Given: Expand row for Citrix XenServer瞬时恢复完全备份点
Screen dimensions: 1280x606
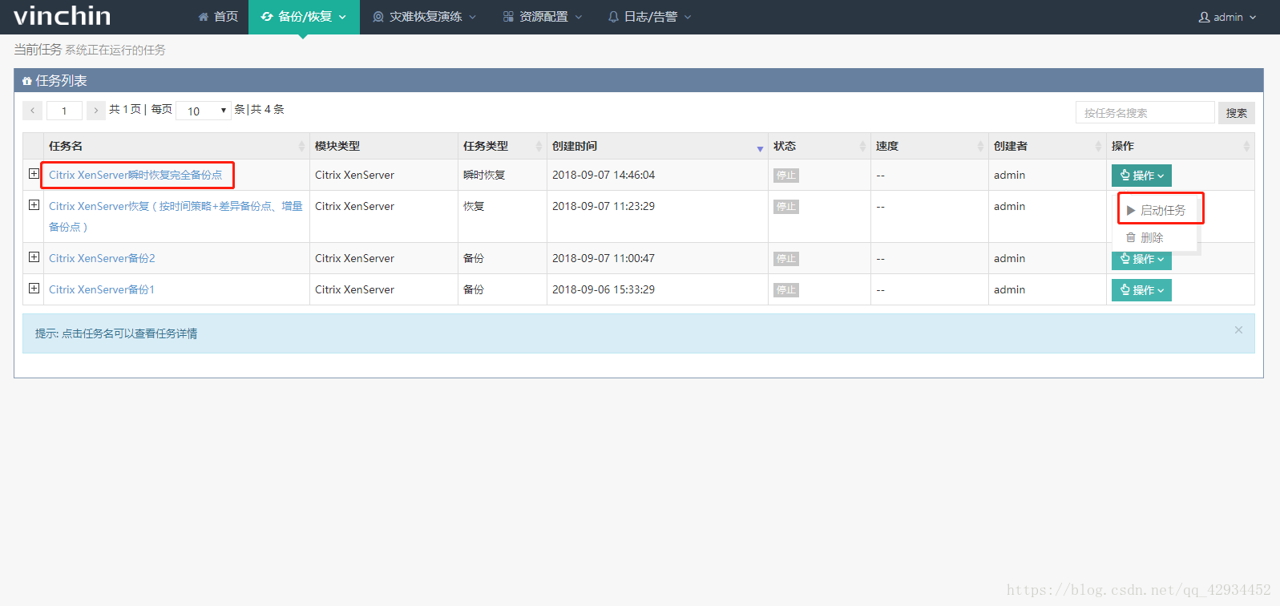Looking at the screenshot, I should (x=34, y=174).
